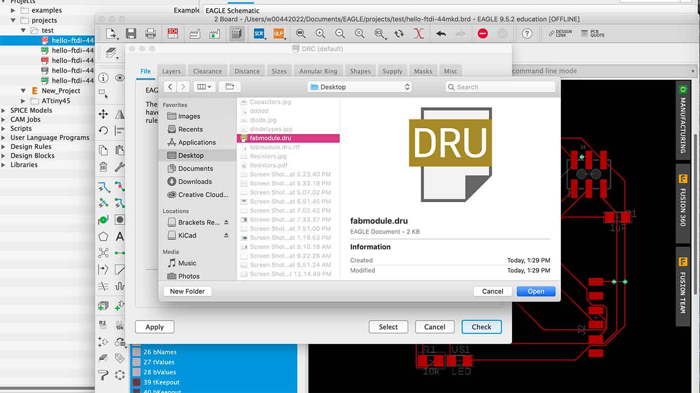This screenshot has height=393, width=700.
Task: Click the Undo arrow in the toolbar
Action: (x=441, y=34)
